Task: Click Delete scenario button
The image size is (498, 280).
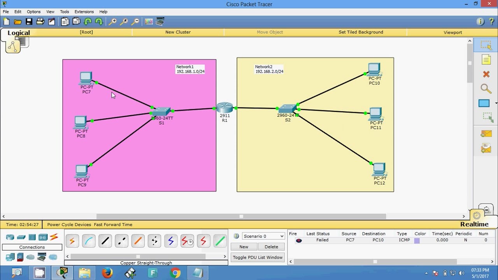Action: click(x=271, y=247)
